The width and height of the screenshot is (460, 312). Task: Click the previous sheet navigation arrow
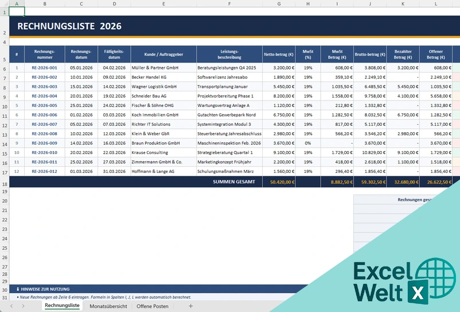[11, 306]
